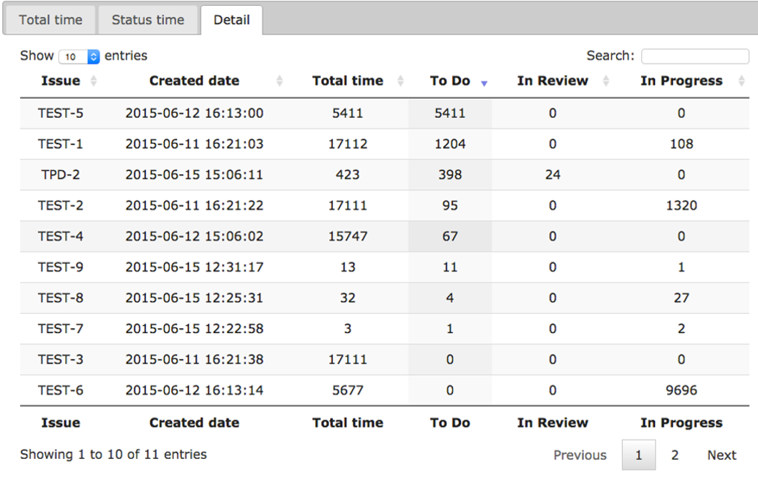This screenshot has width=758, height=479.
Task: Select issue TEST-5 cell
Action: point(61,113)
